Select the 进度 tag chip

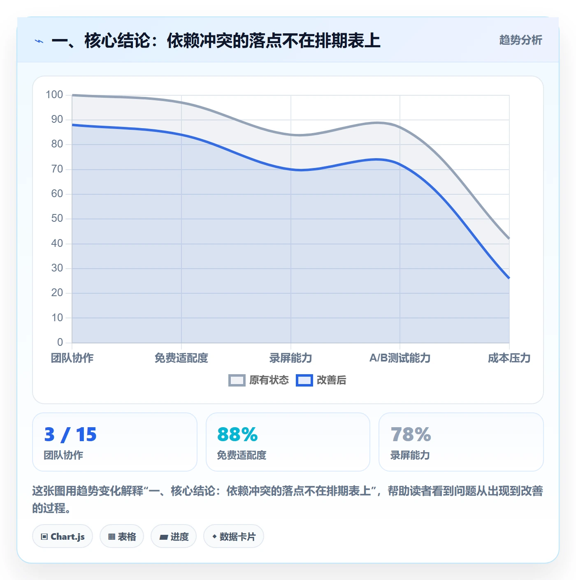(x=174, y=536)
